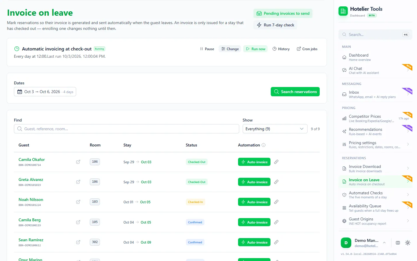417x261 pixels.
Task: Open the Cron jobs link
Action: click(307, 49)
